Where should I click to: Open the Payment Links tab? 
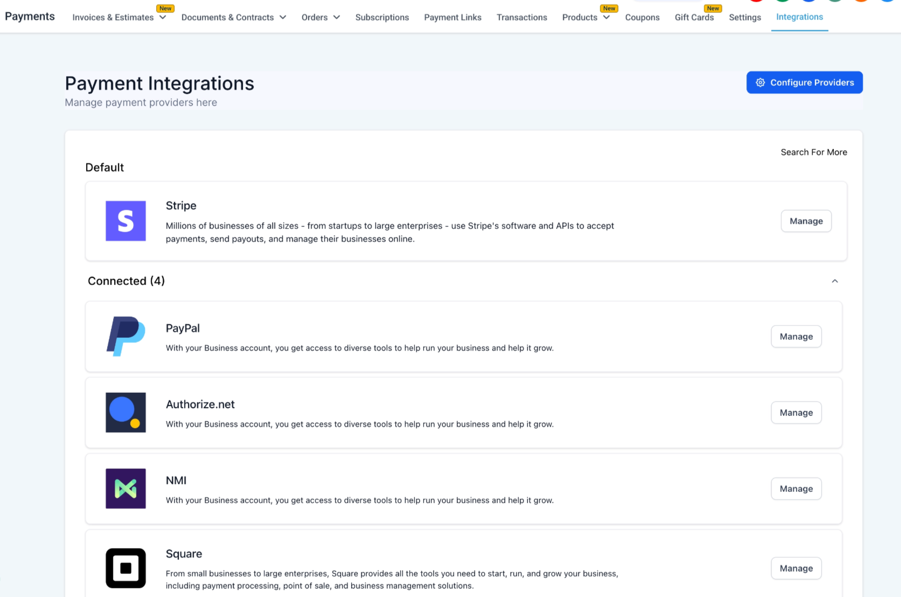click(453, 17)
